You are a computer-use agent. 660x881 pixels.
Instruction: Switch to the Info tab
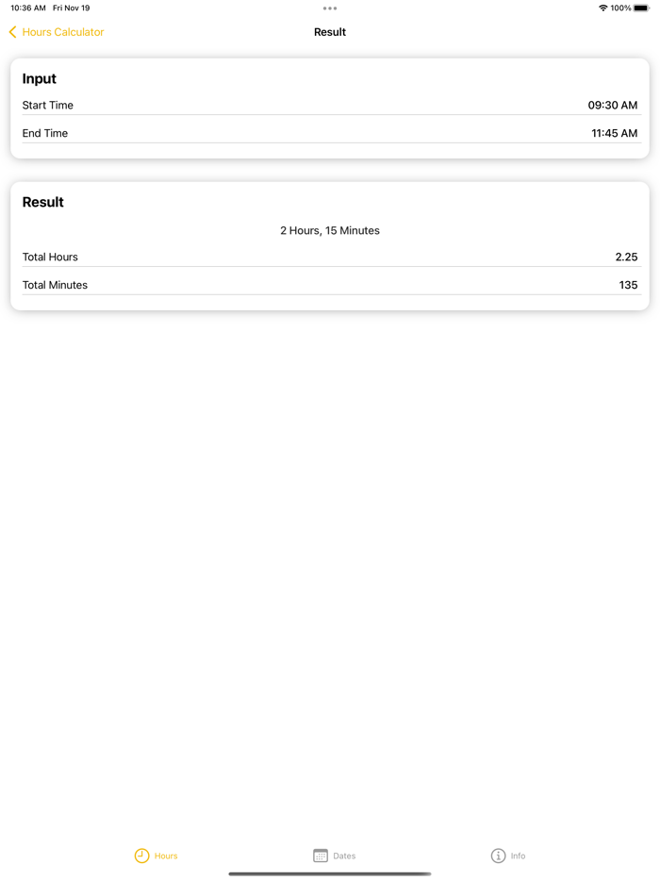[x=508, y=856]
